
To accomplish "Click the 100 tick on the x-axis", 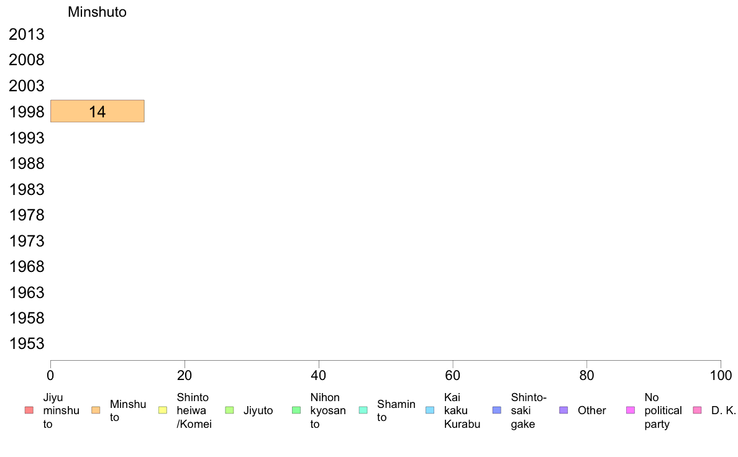I will click(721, 375).
